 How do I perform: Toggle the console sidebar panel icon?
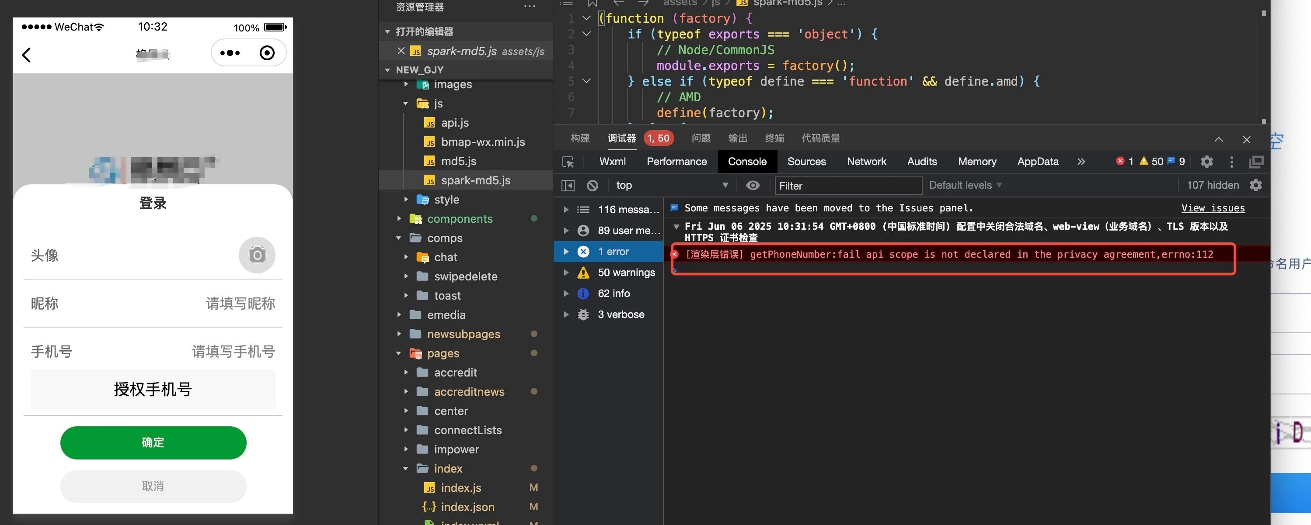pyautogui.click(x=568, y=186)
